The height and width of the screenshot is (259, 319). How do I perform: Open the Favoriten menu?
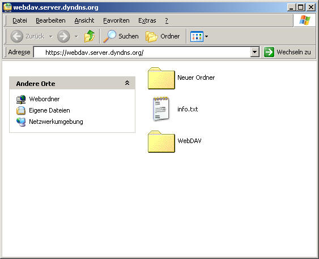pyautogui.click(x=116, y=20)
